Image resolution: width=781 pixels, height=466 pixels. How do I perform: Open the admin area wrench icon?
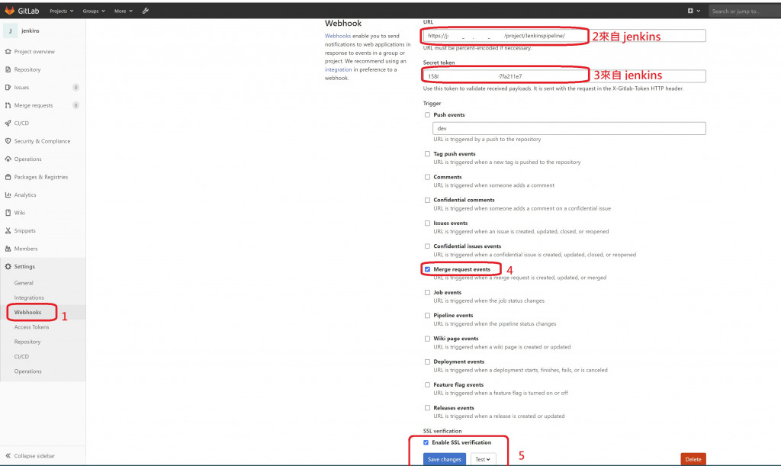[x=146, y=11]
